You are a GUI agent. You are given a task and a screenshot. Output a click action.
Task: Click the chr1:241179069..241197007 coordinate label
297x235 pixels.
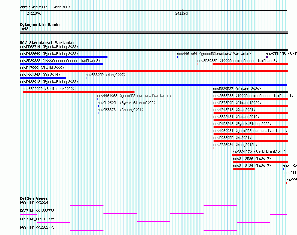45,7
